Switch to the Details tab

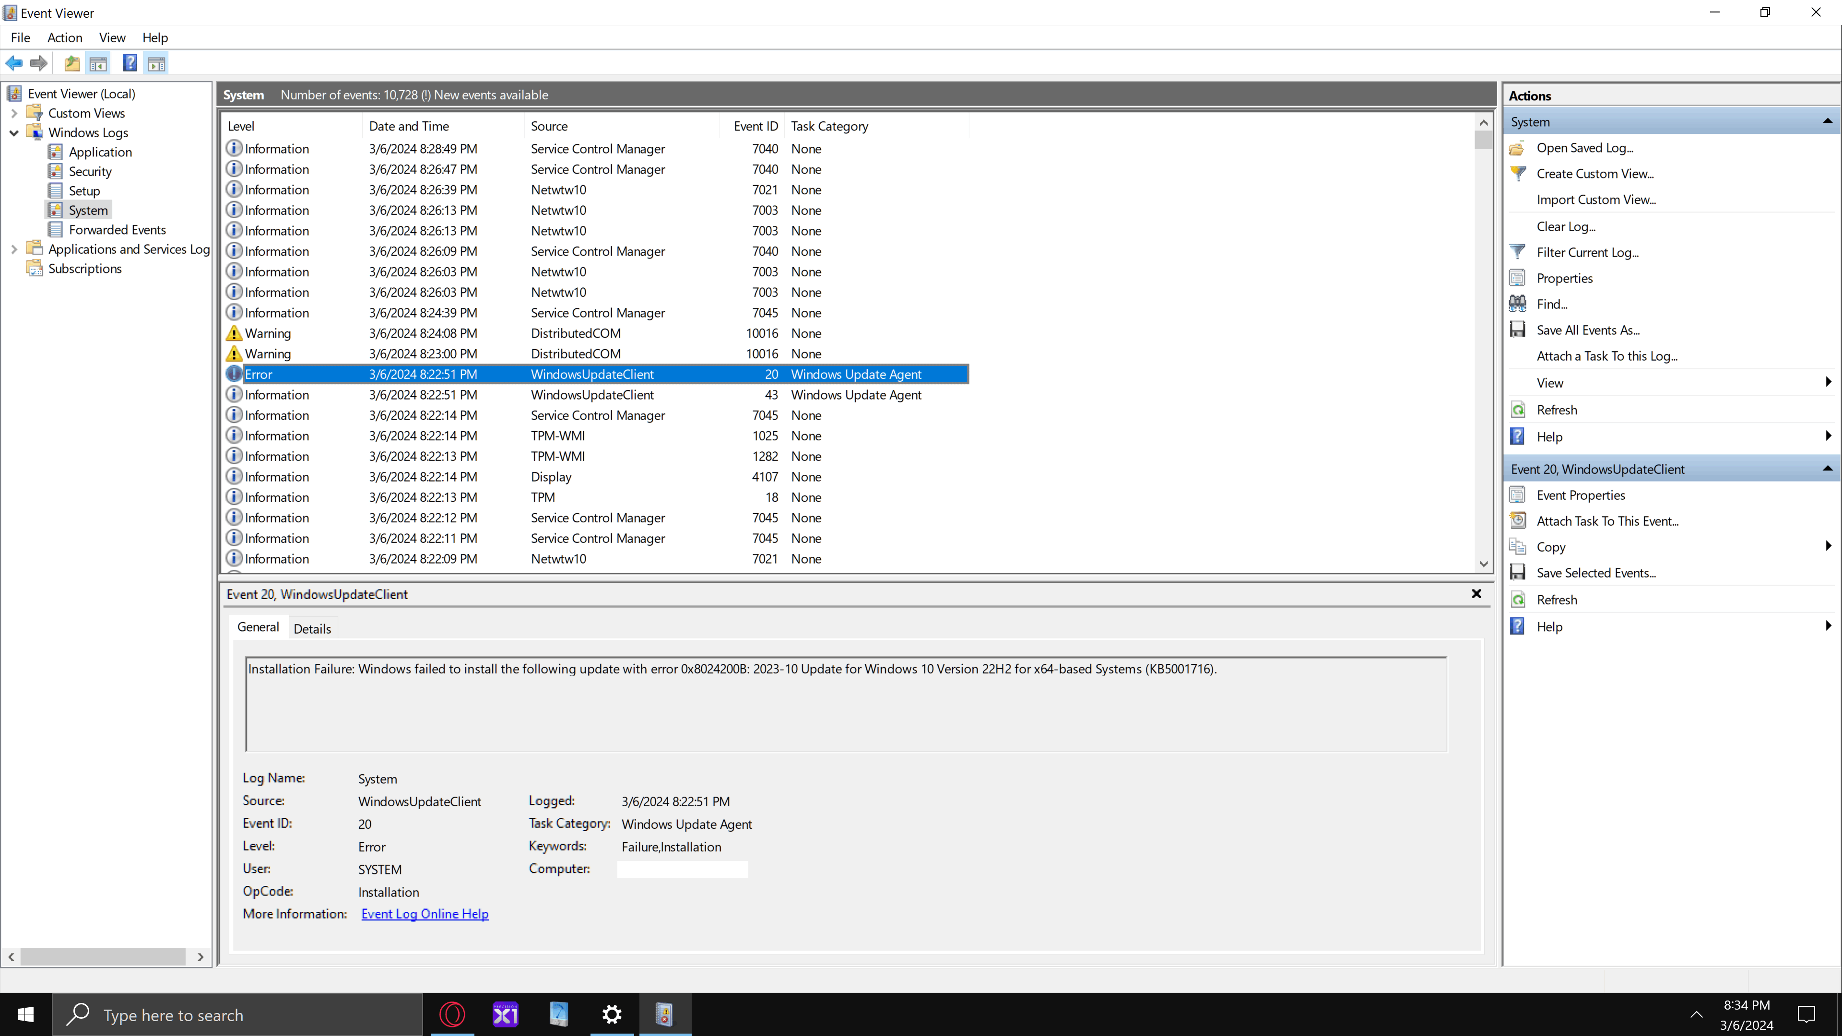312,628
